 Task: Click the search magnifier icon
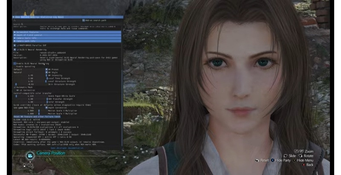pos(22,24)
